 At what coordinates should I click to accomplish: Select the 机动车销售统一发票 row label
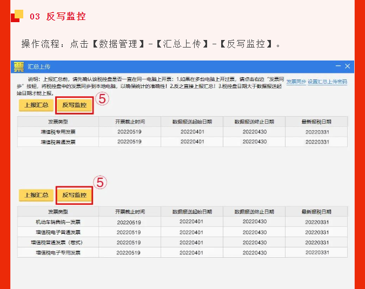58,222
